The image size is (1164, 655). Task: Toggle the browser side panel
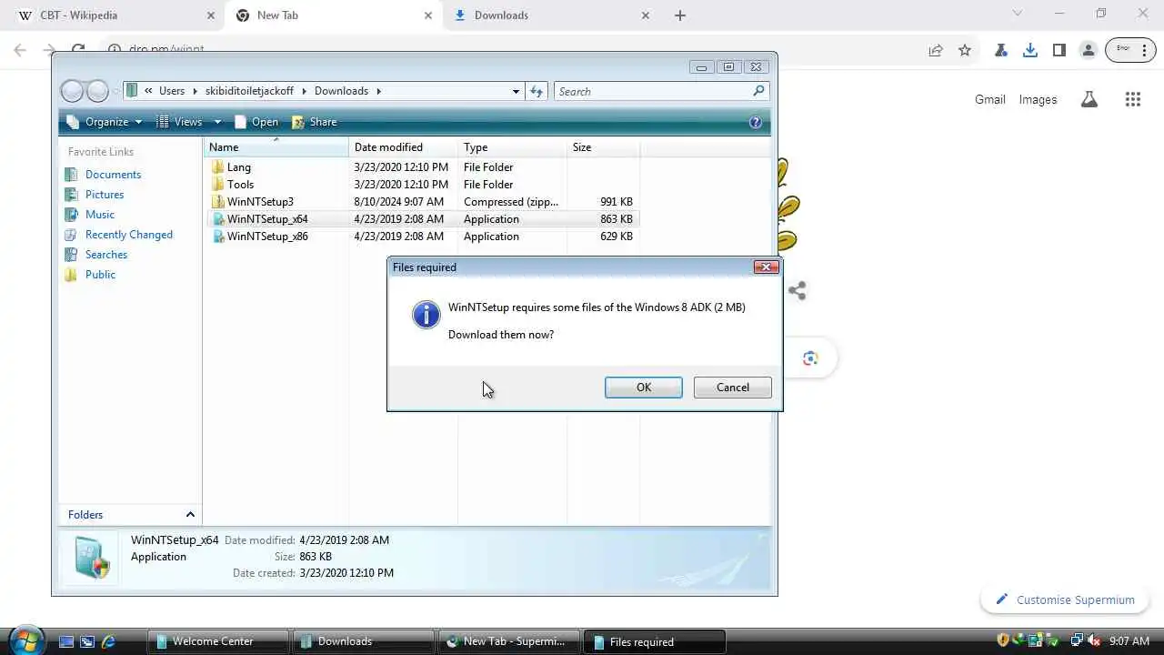[1059, 50]
